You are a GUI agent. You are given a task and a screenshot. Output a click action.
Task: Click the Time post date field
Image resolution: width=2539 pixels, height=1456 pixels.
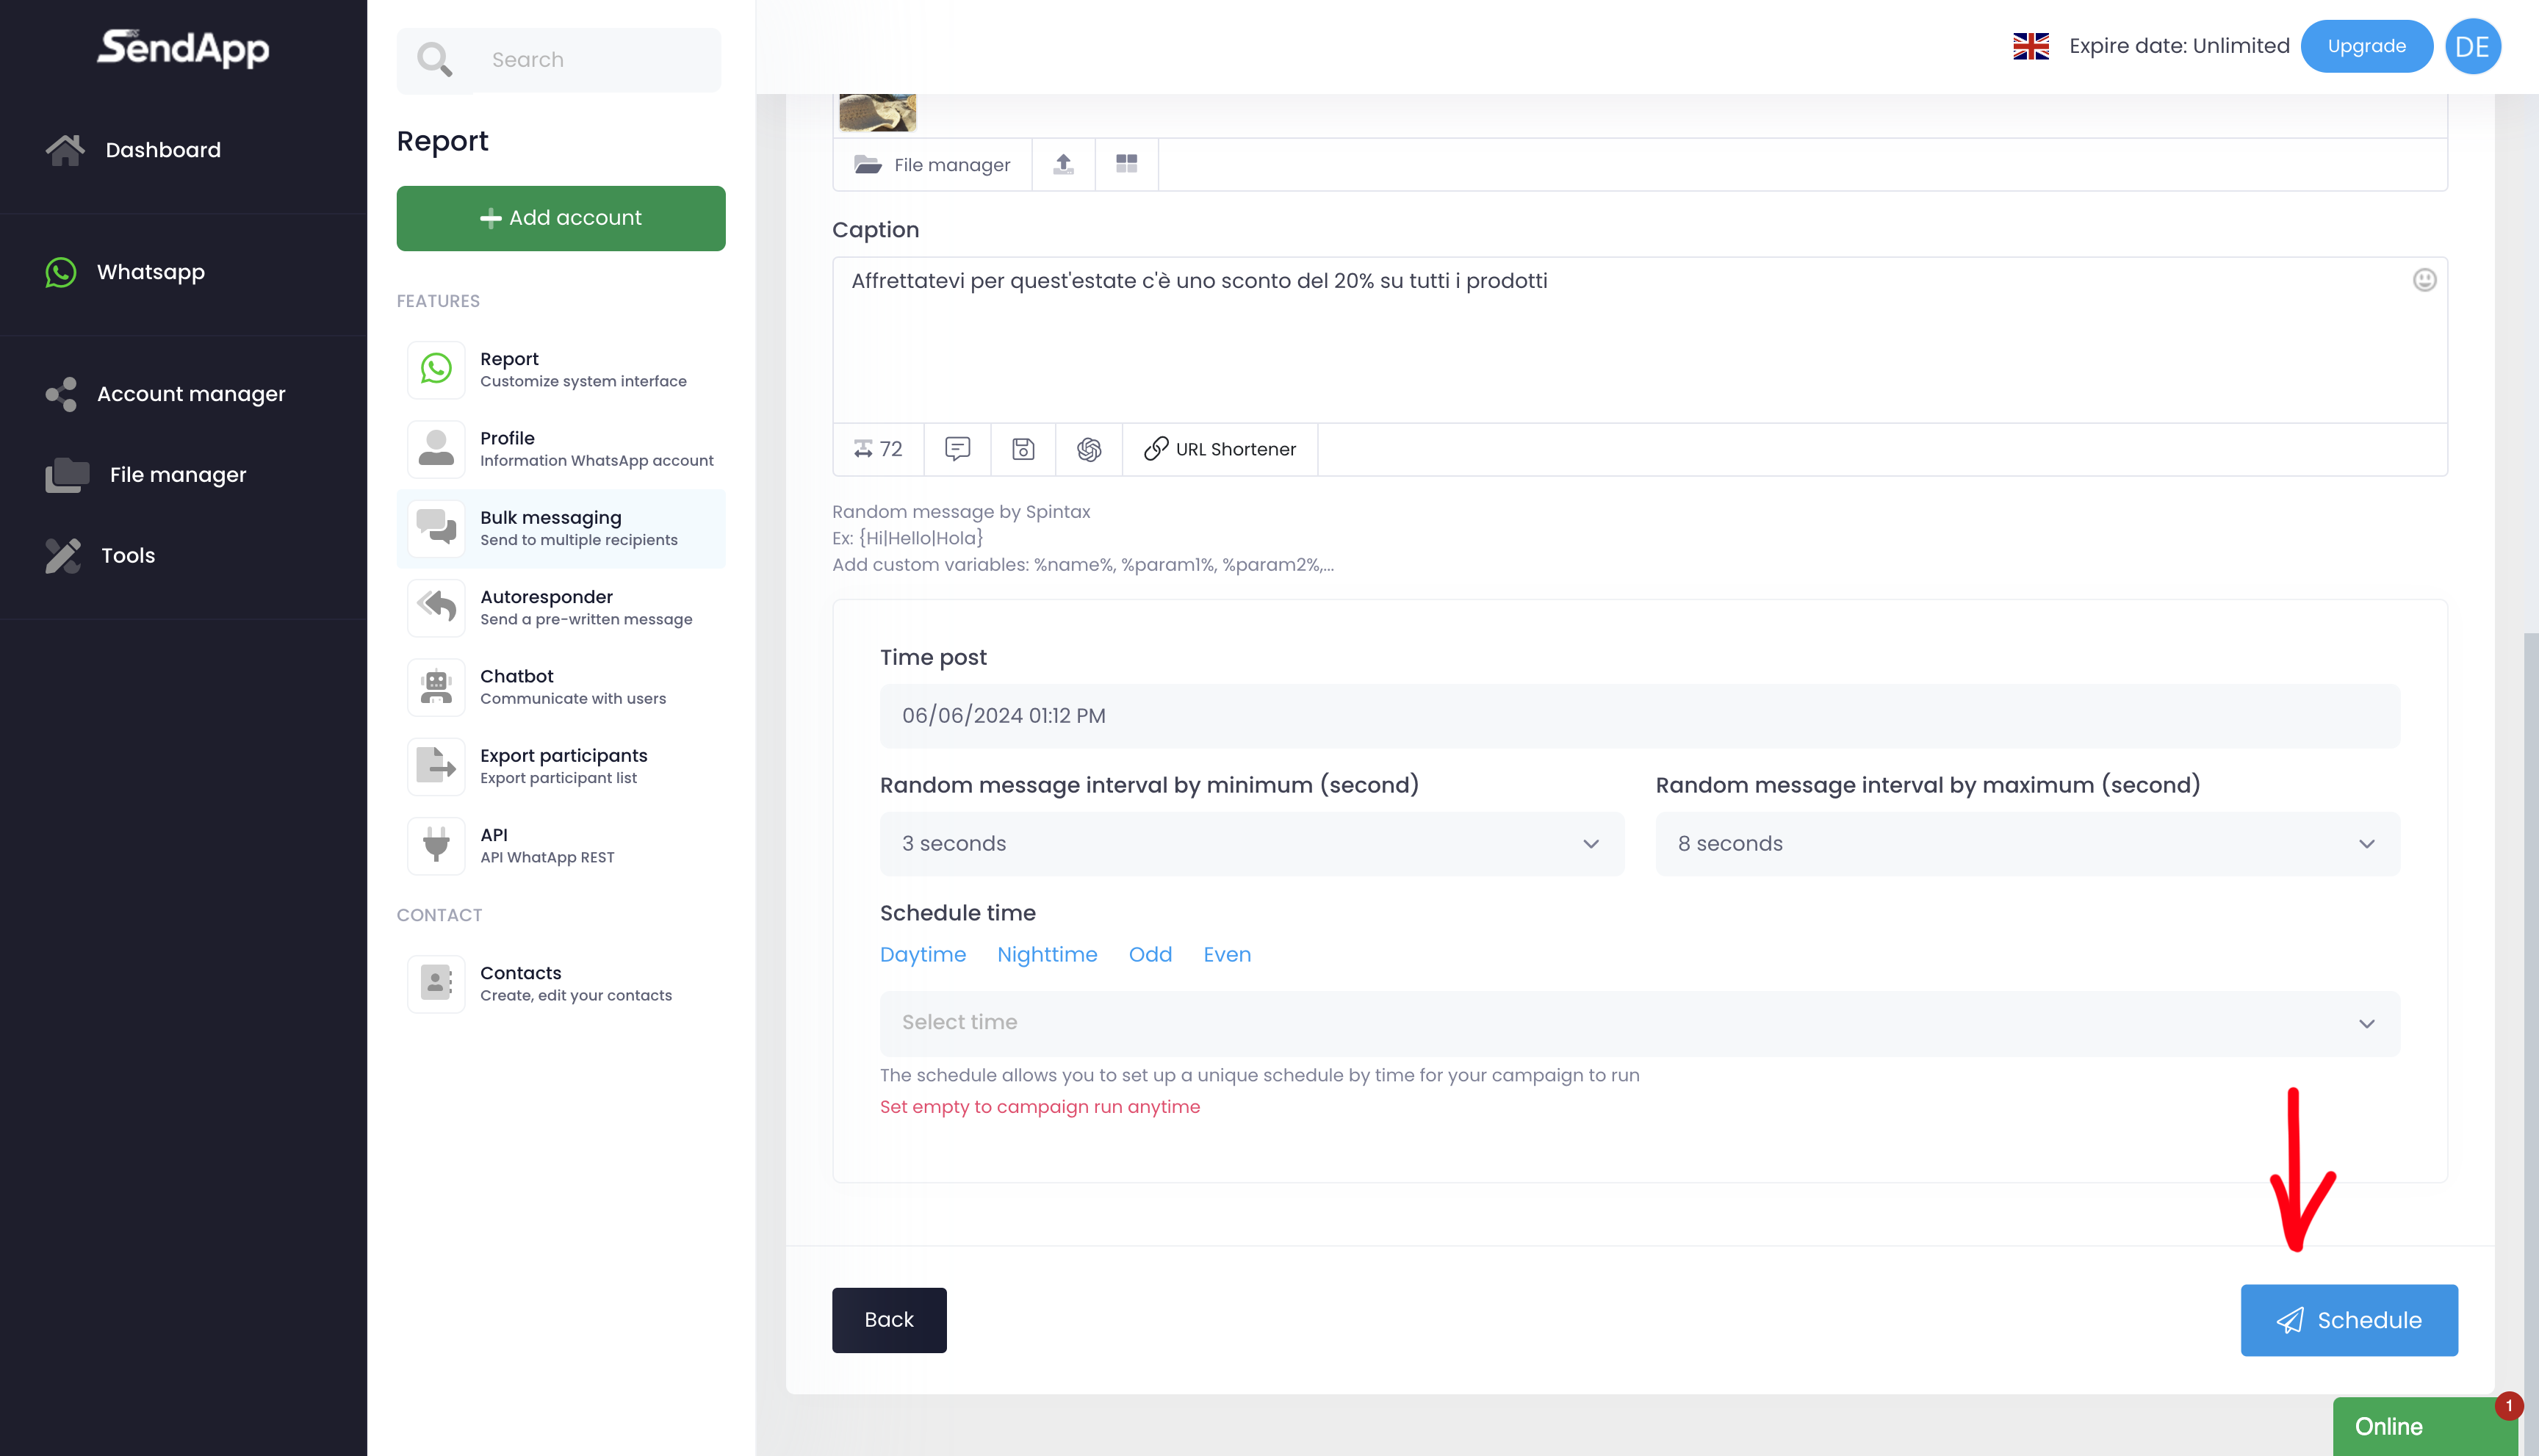click(1639, 715)
